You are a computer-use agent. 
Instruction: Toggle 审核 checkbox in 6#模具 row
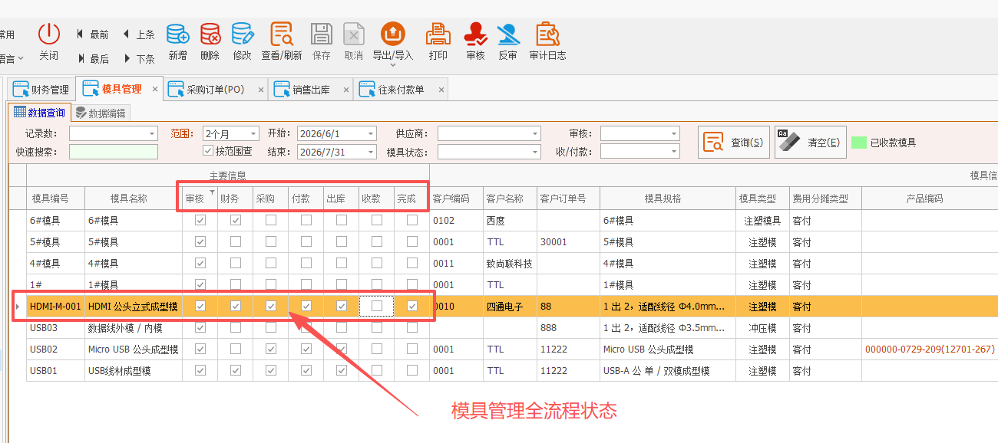pyautogui.click(x=200, y=220)
